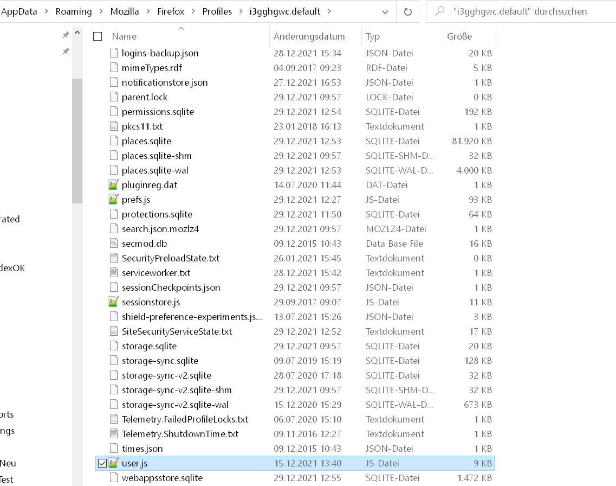Select the protections.sqlite file name
The width and height of the screenshot is (616, 486).
pos(157,214)
